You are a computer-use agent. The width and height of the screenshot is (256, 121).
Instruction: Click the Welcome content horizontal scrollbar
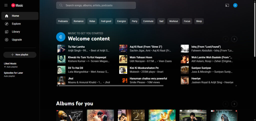pos(111,85)
